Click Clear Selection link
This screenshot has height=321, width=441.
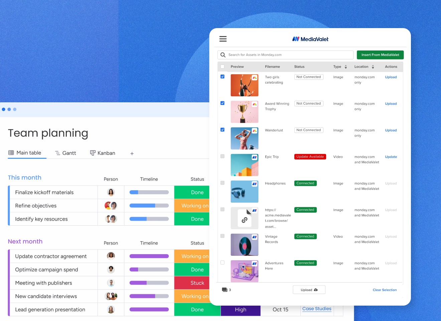point(385,290)
